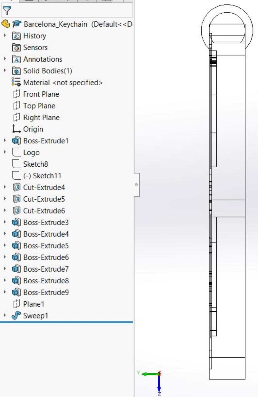The width and height of the screenshot is (258, 397).
Task: Click the Barcelona_Keychain part name
Action: 55,24
